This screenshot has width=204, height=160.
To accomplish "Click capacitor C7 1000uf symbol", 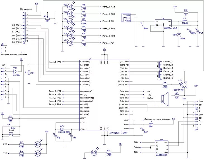I will [x=190, y=31].
